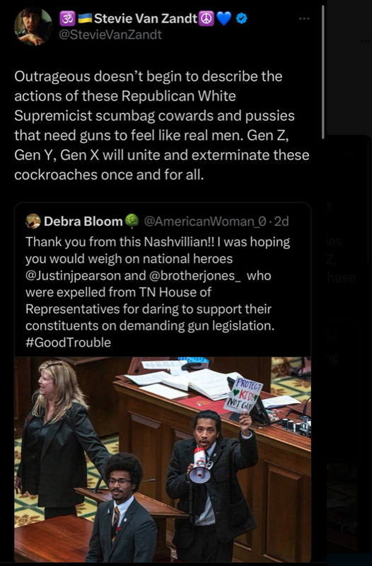
Task: Open the quoted Debra Bloom tweet text
Action: coord(158,292)
